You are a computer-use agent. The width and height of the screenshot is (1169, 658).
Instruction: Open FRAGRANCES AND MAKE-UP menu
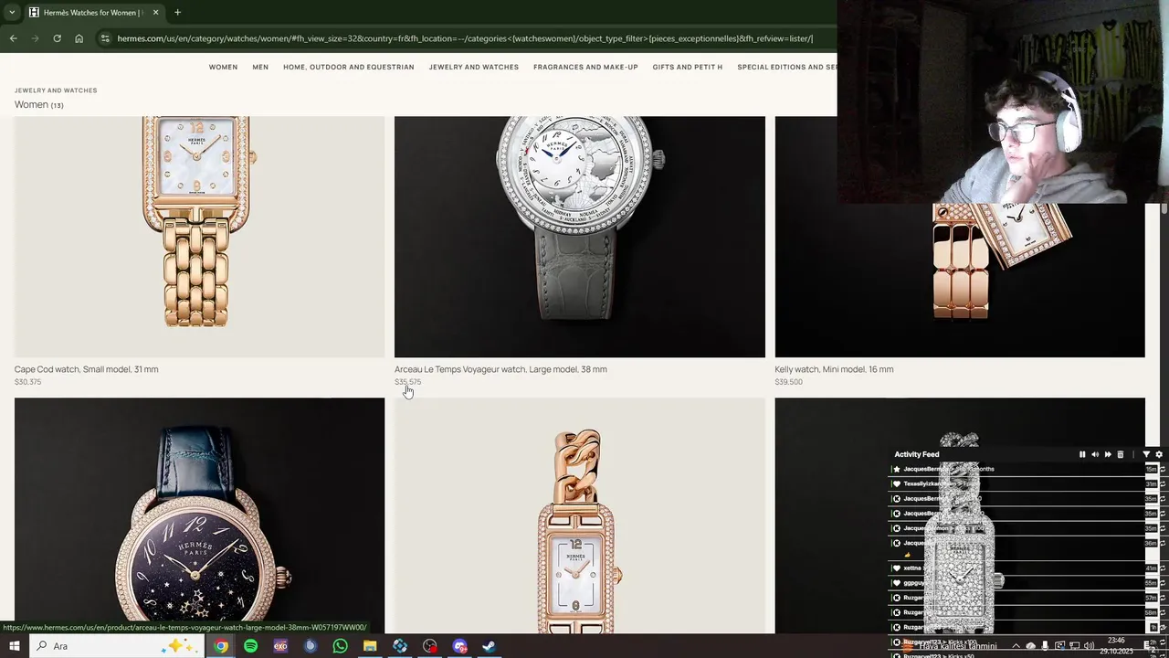click(x=585, y=67)
